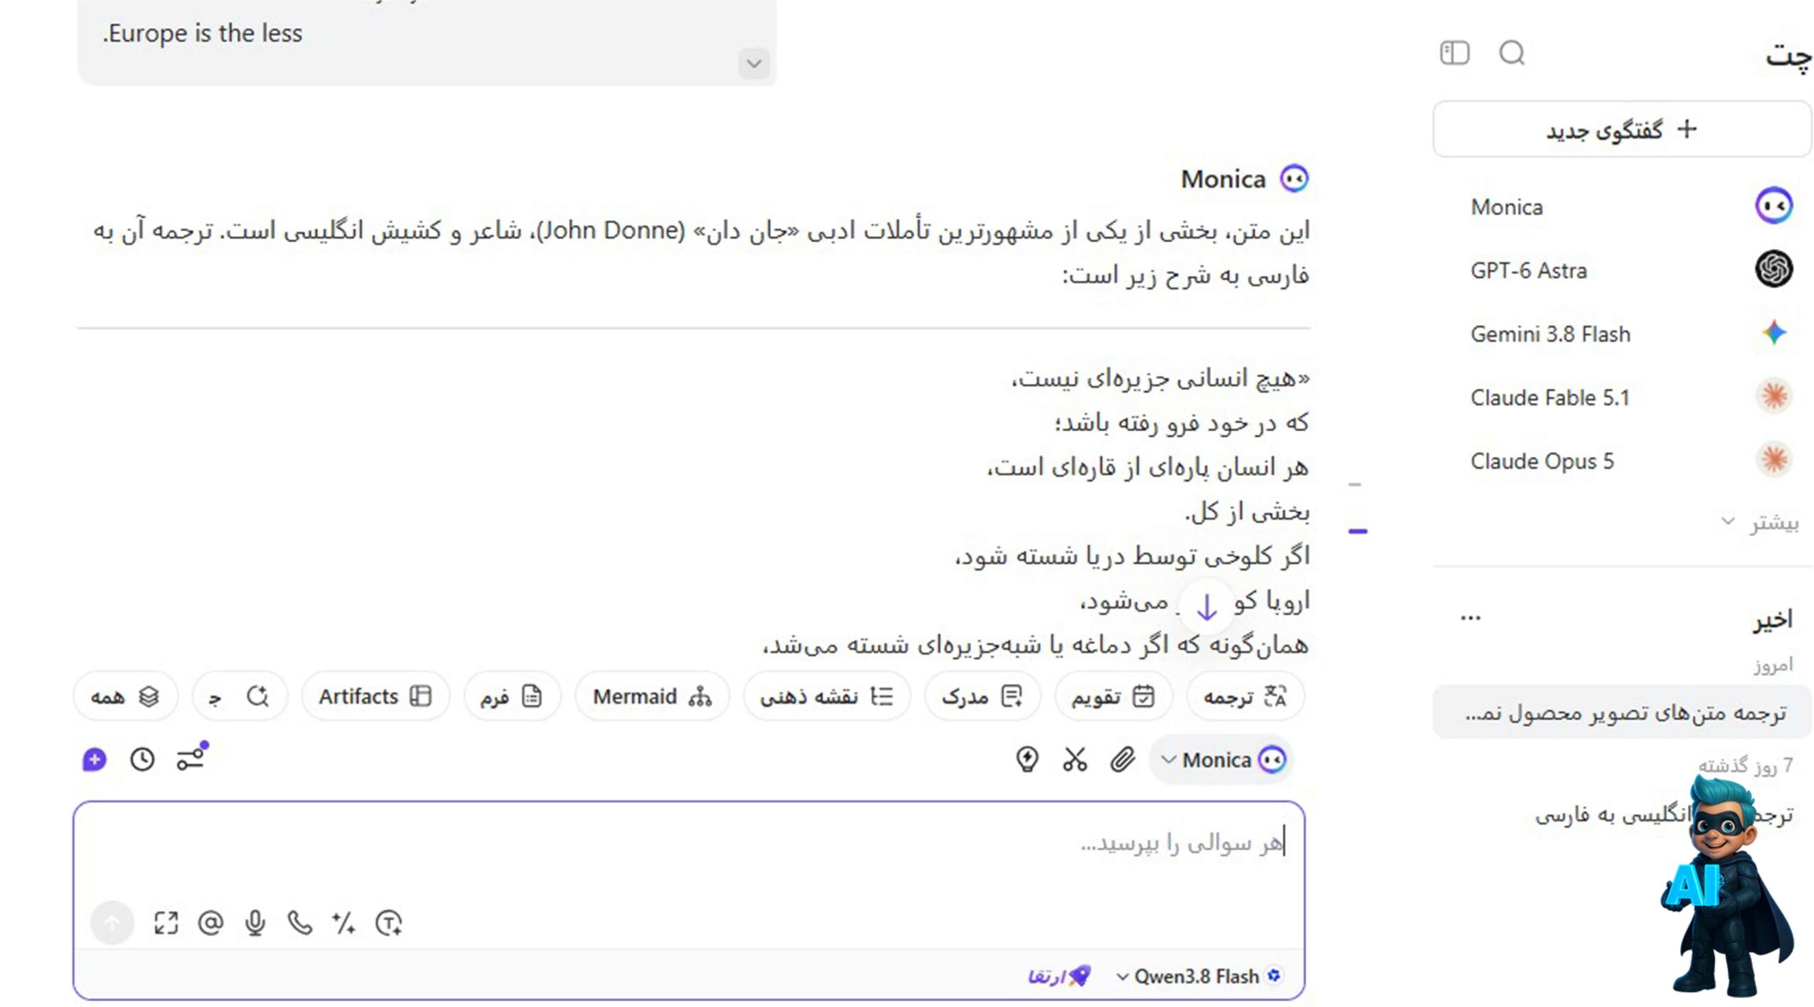
Task: Choose the مدرک document skill chip
Action: click(x=982, y=696)
